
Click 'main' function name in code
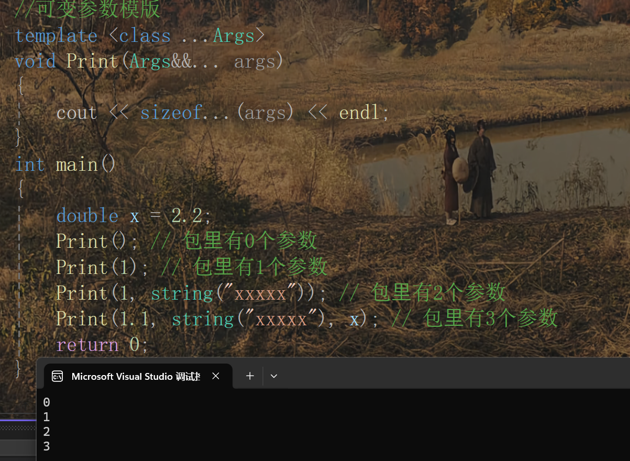[x=77, y=164]
